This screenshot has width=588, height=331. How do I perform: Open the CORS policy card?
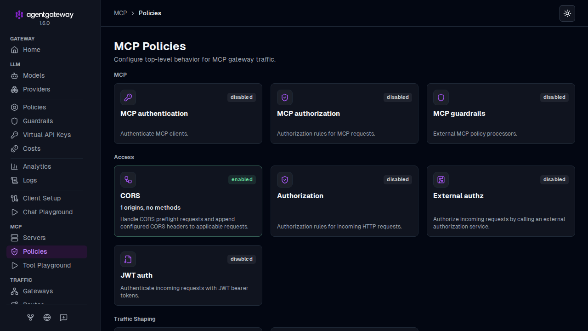(x=188, y=201)
